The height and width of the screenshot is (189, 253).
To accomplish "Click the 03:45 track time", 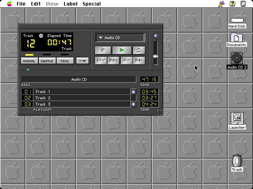I will pos(149,91).
